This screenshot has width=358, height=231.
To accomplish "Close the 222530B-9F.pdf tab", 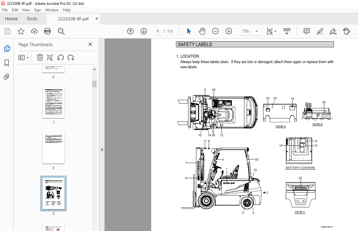I will 97,19.
